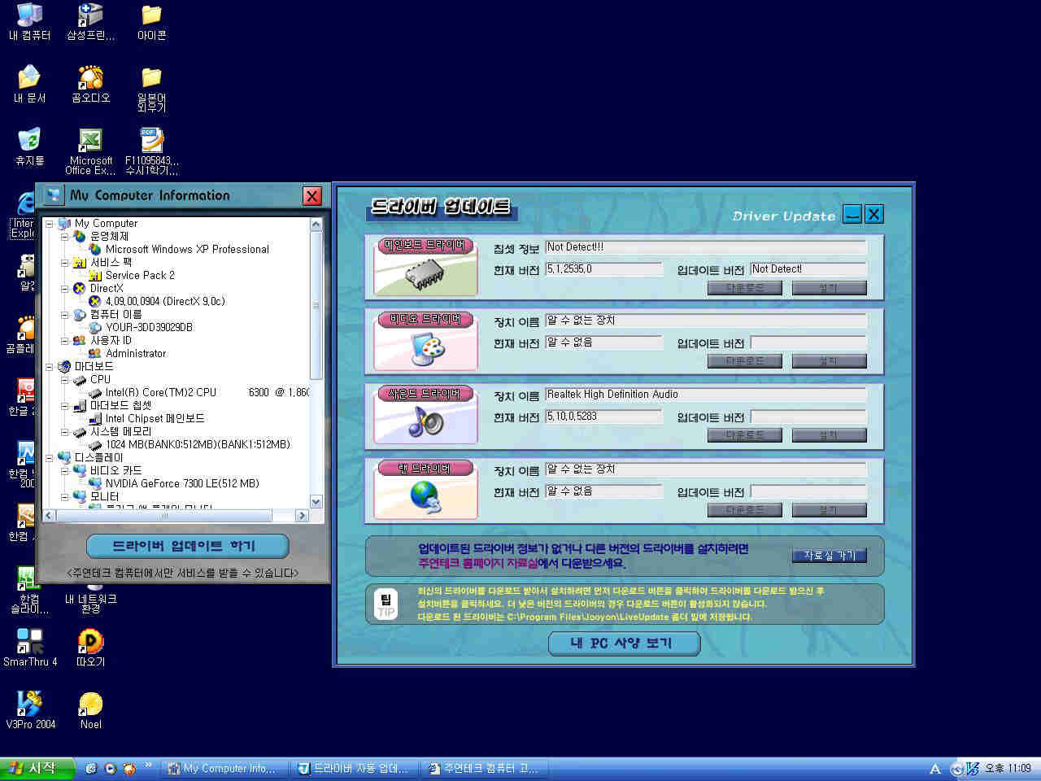Collapse the 컴퓨터 이름 tree node
This screenshot has width=1041, height=781.
click(64, 314)
